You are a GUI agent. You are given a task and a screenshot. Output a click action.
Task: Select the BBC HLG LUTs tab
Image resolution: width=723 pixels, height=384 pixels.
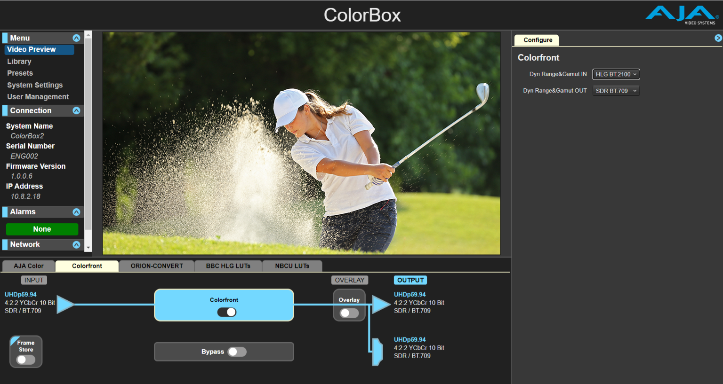(228, 266)
